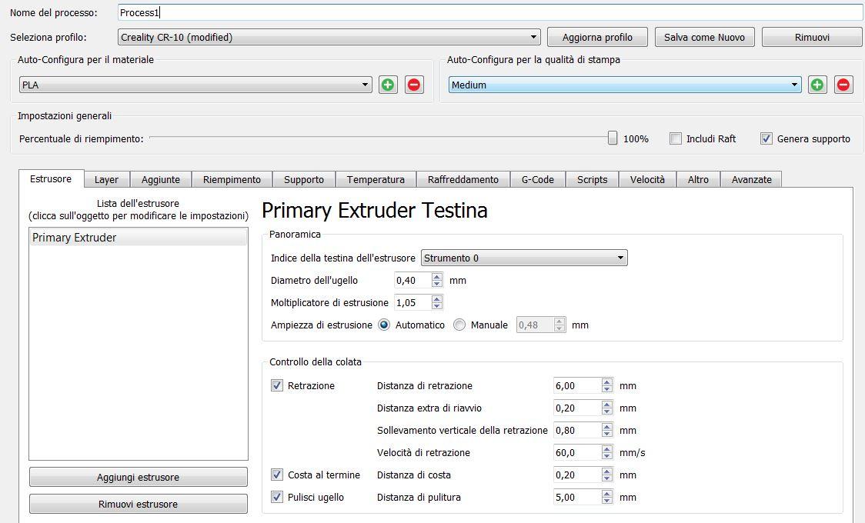The image size is (865, 523).
Task: Click the Rimuovi estrusore button
Action: pos(138,505)
